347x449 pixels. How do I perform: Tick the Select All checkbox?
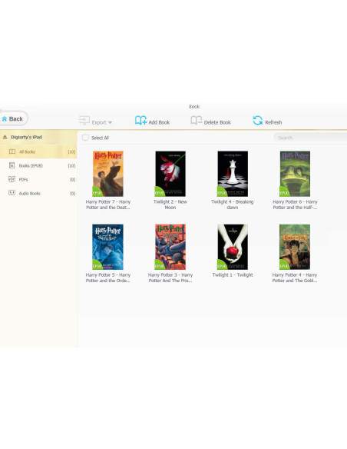coord(85,138)
